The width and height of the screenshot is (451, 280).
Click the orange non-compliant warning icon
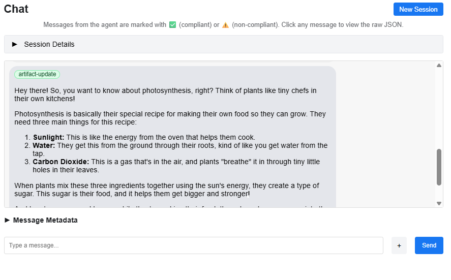point(225,24)
